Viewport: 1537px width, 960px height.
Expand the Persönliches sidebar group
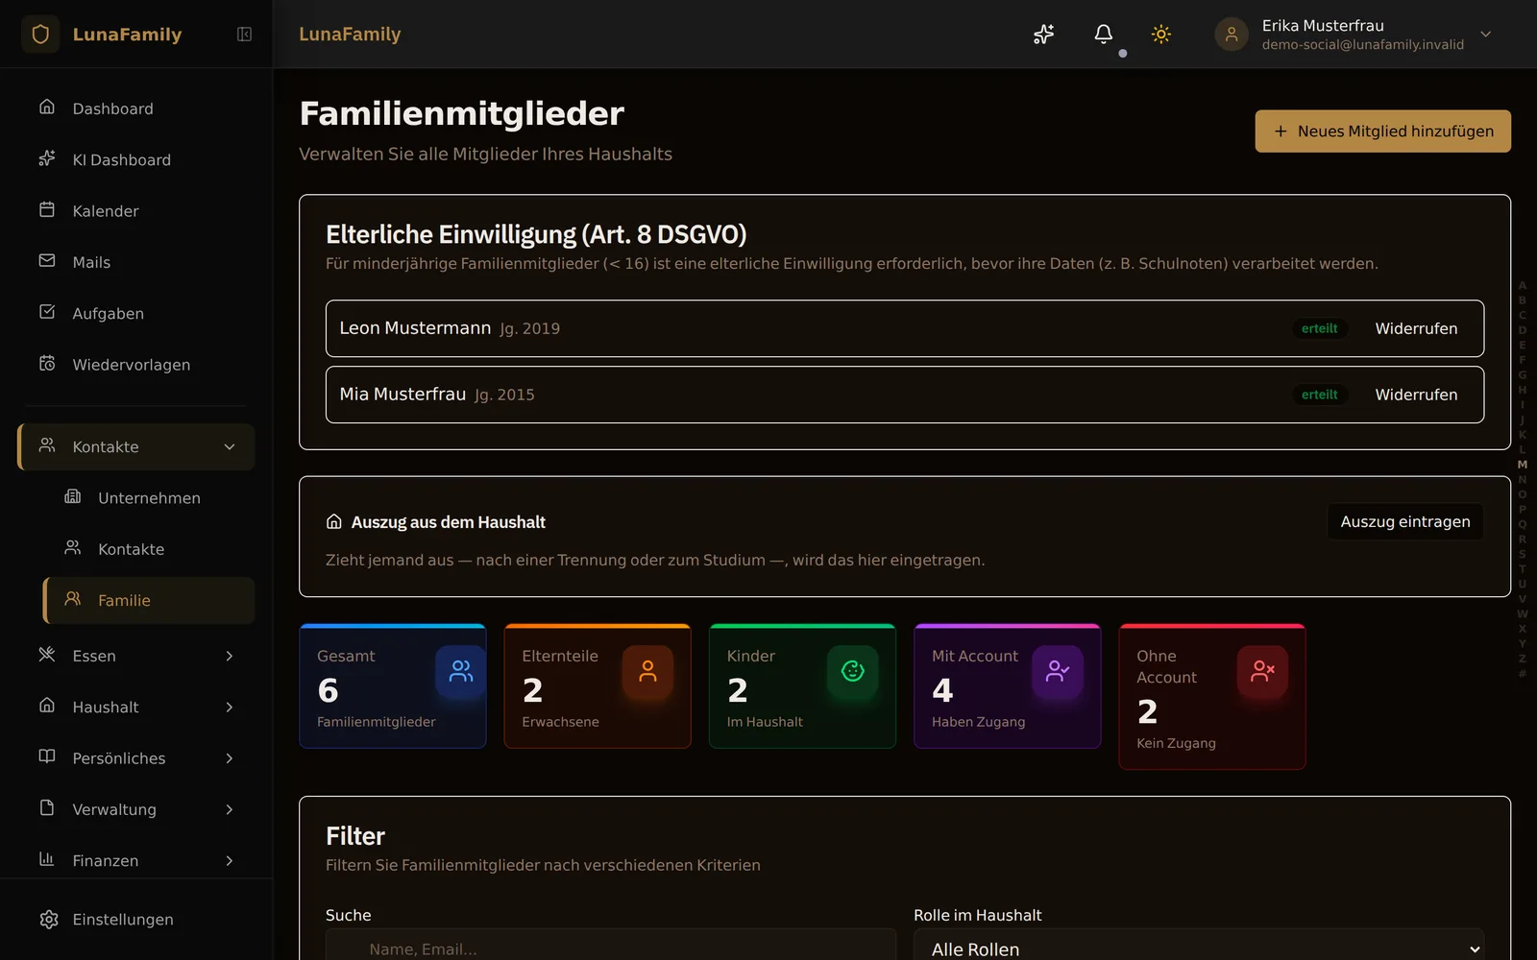tap(136, 758)
